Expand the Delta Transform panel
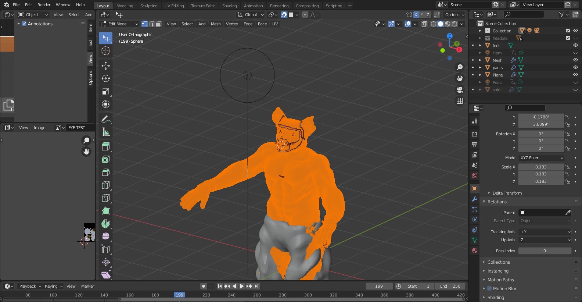Viewport: 582px width, 302px height. 507,193
